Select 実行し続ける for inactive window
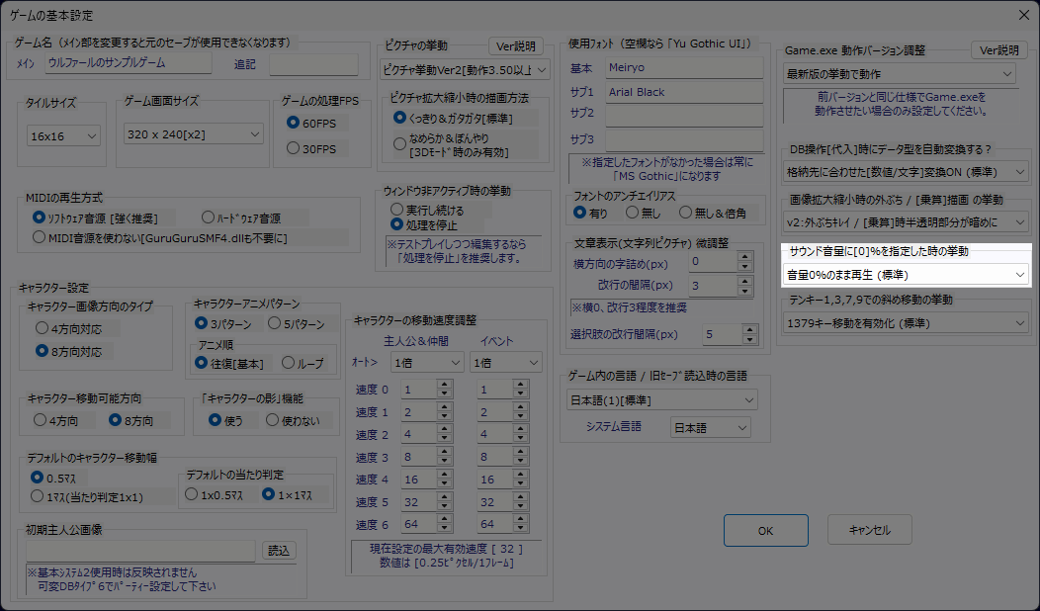The height and width of the screenshot is (611, 1040). 398,210
